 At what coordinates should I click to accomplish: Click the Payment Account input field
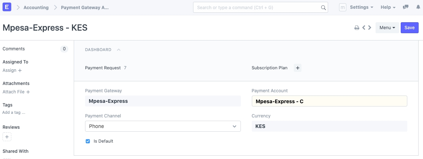tap(329, 101)
